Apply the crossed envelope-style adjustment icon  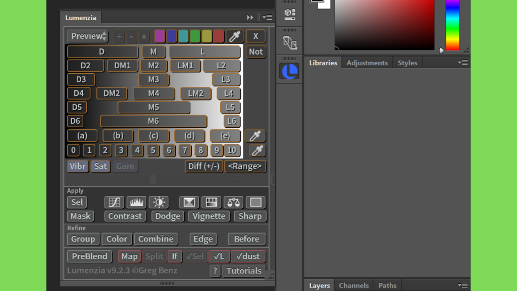pyautogui.click(x=189, y=202)
